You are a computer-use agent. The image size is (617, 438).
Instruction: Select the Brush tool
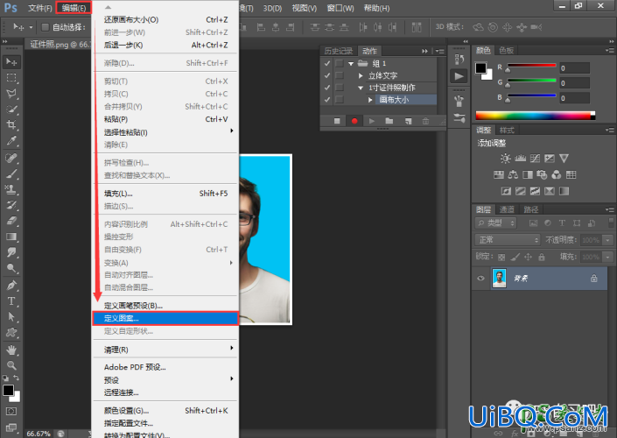tap(11, 173)
